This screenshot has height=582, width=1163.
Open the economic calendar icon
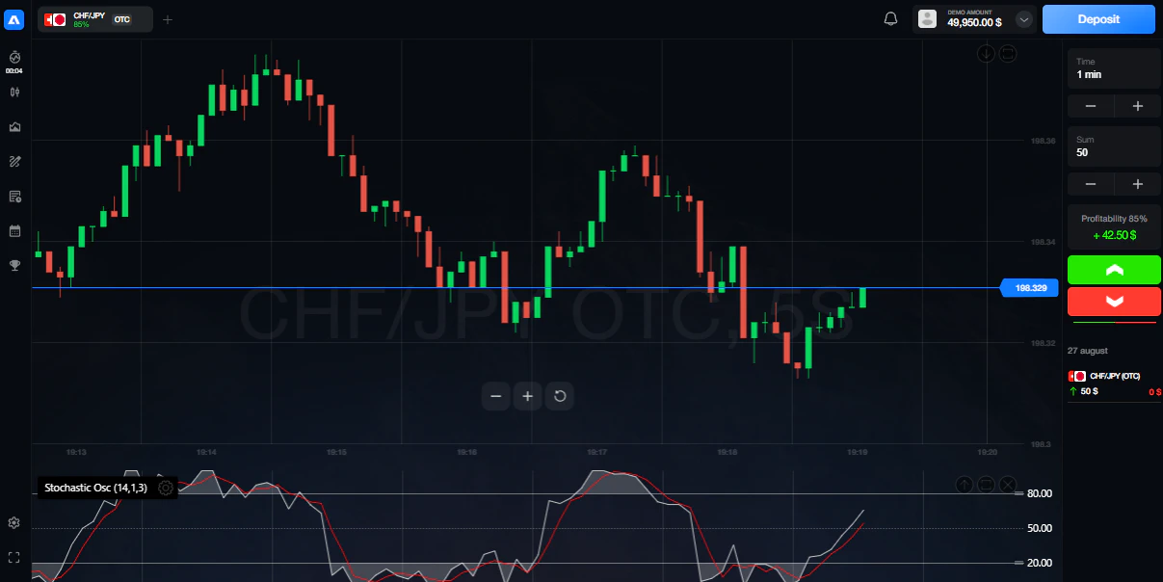[14, 231]
